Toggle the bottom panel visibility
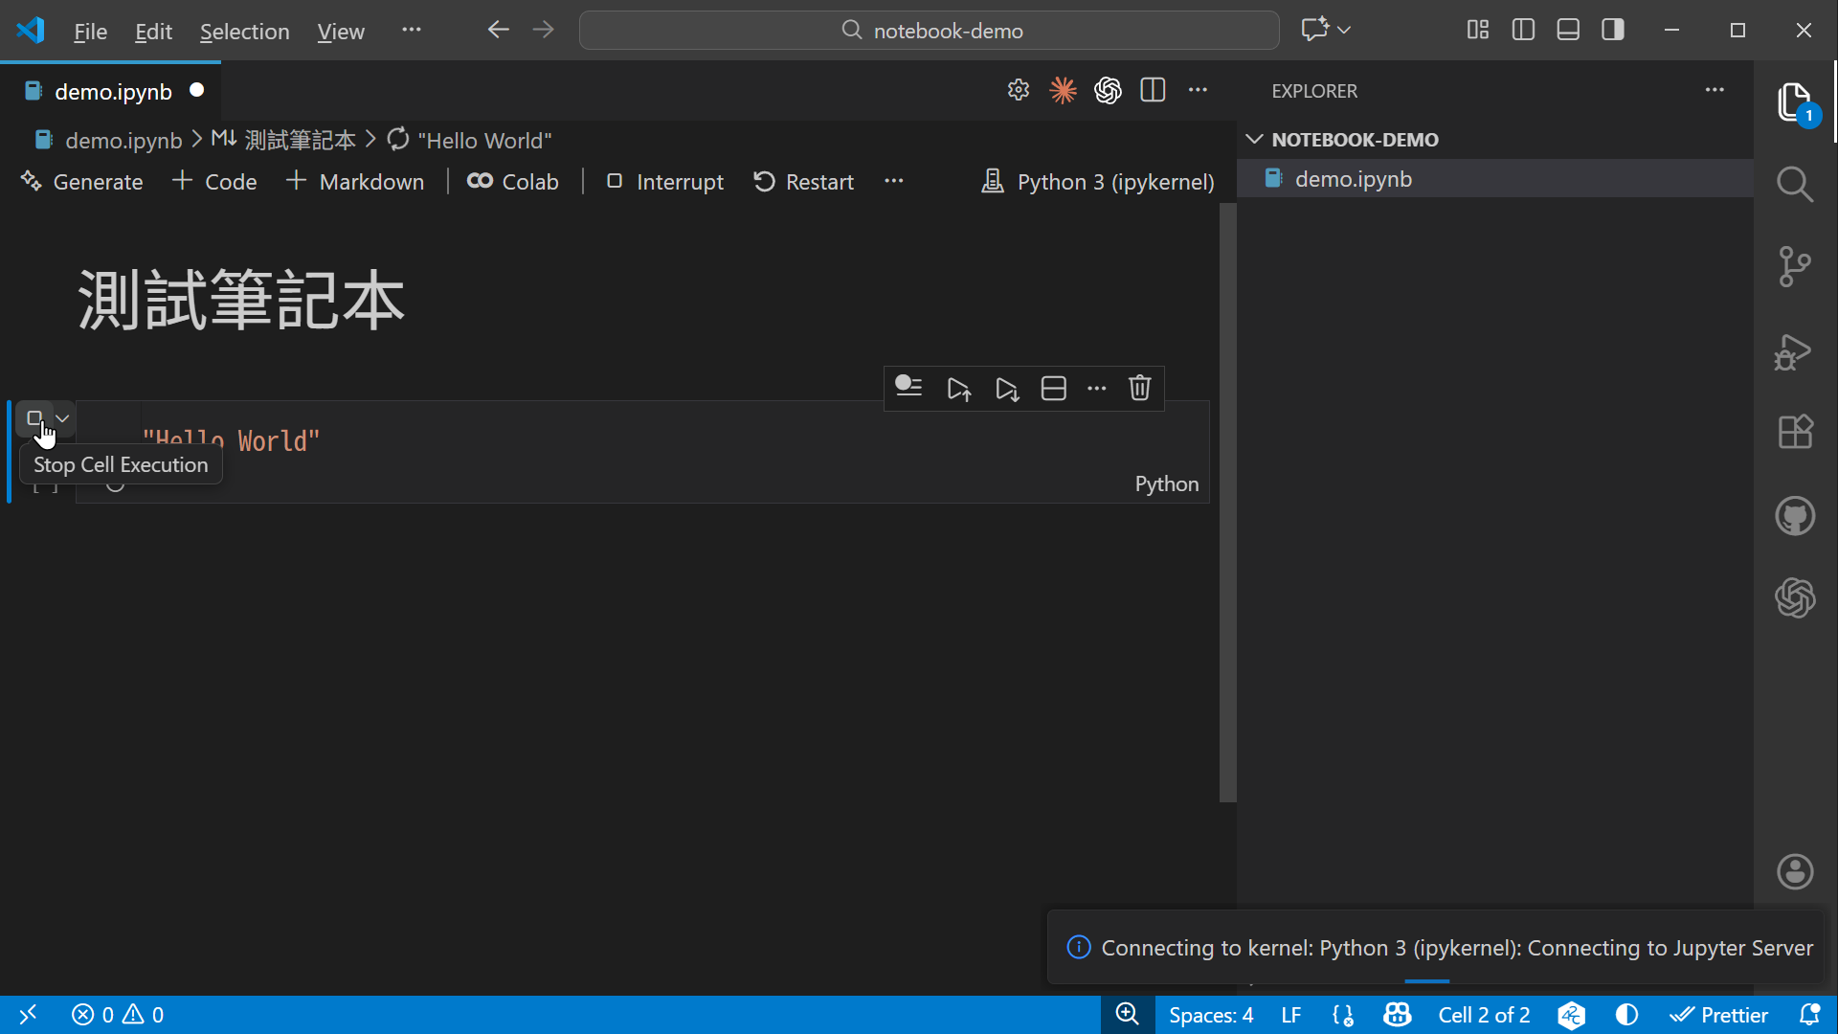This screenshot has width=1838, height=1034. tap(1567, 30)
